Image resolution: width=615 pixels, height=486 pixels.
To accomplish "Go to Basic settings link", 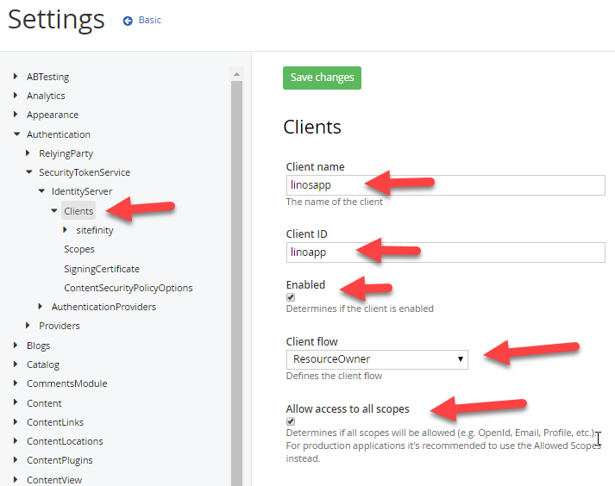I will point(149,20).
